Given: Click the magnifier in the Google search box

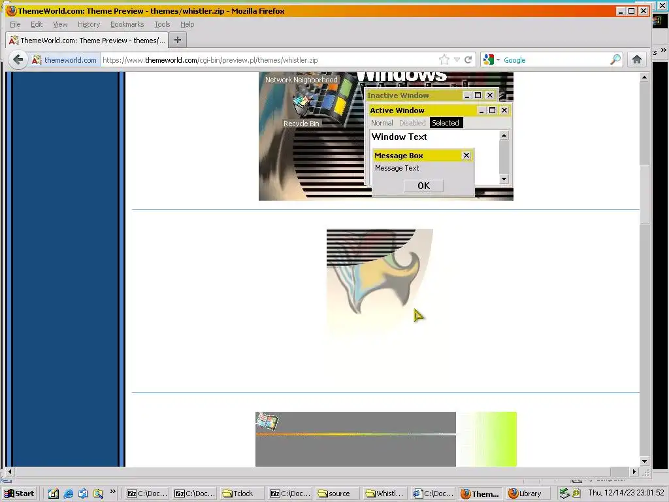Looking at the screenshot, I should click(615, 59).
